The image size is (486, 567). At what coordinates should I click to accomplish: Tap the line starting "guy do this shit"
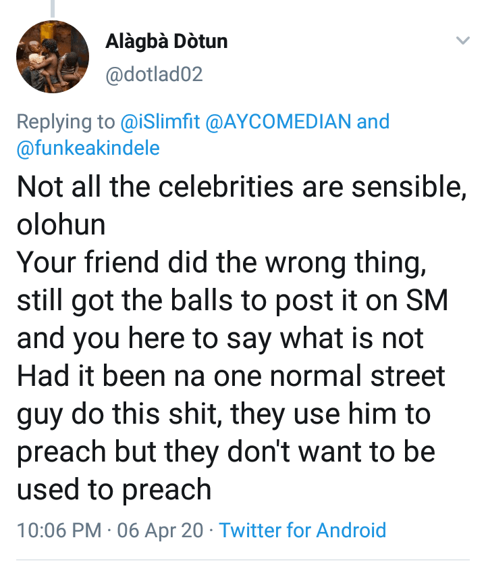[x=223, y=414]
